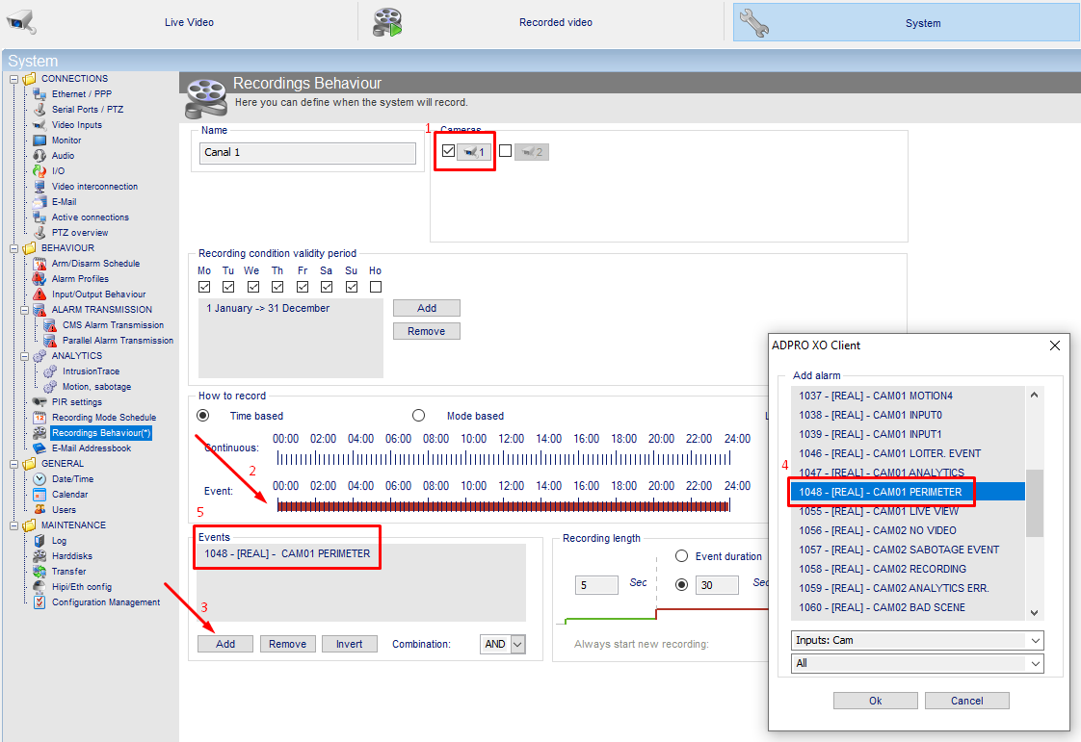Open Video interconnection icon
The width and height of the screenshot is (1081, 742).
(40, 186)
